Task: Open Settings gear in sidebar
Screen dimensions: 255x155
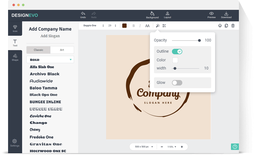Action: 15,143
